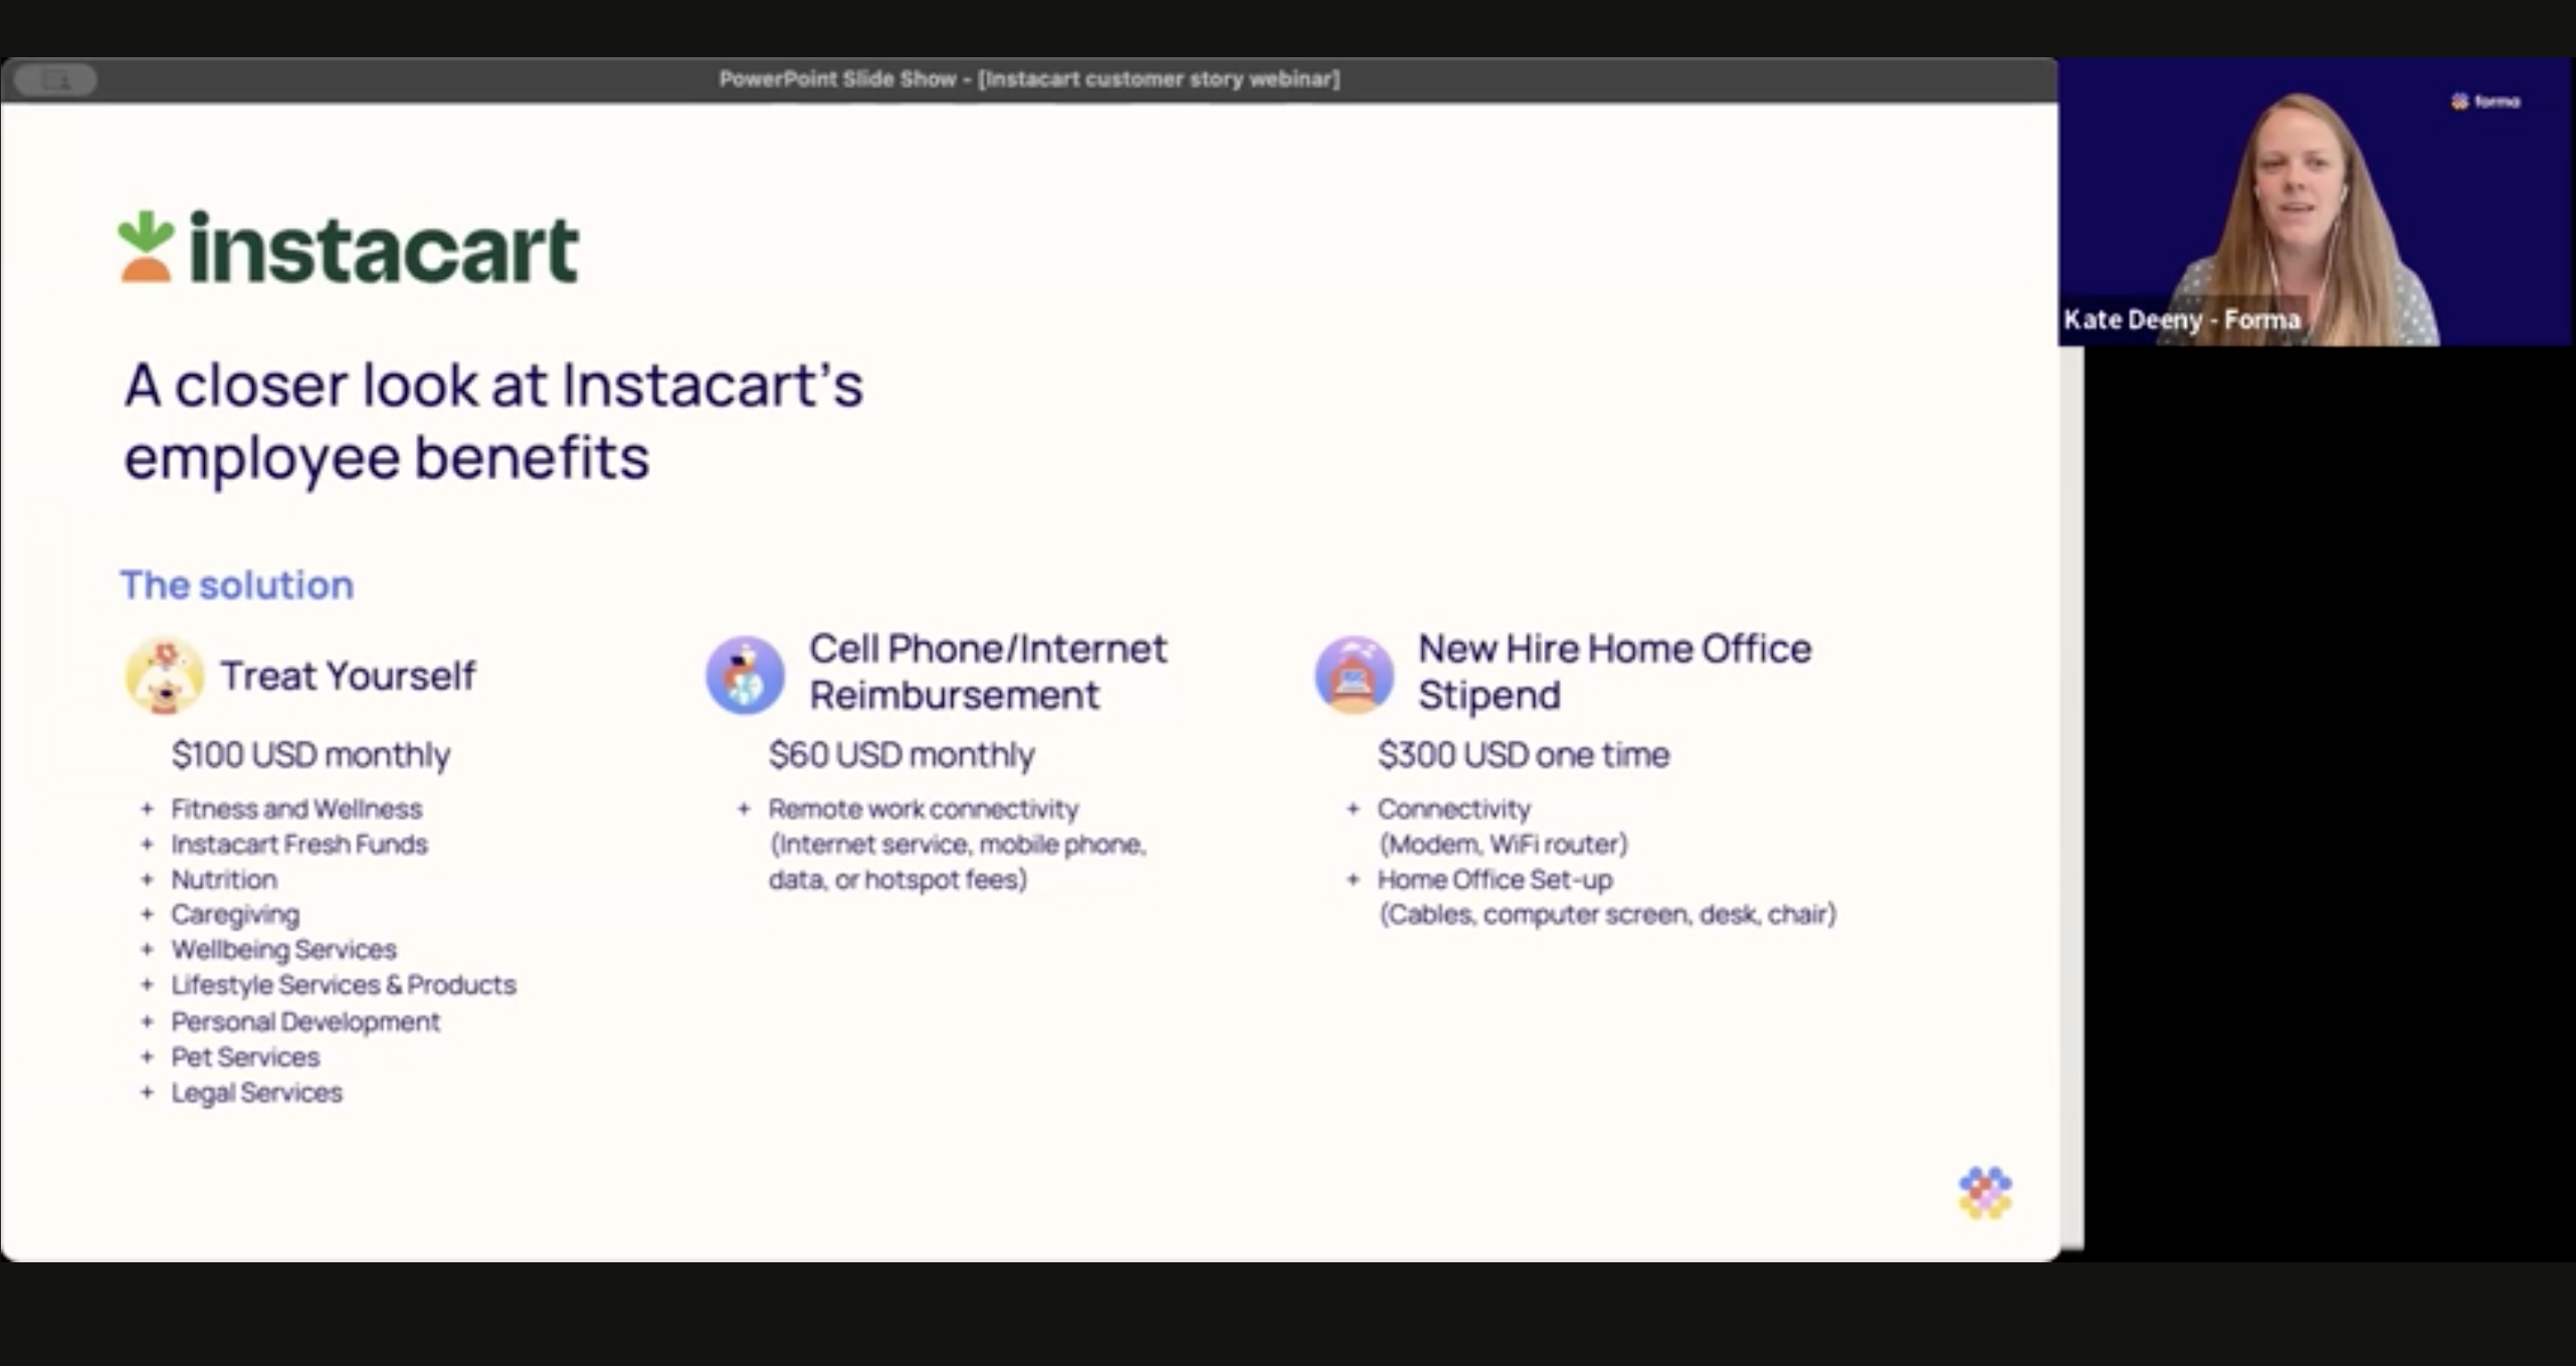Click the presenter view pill button in title bar
Screen dimensions: 2576x1366
(x=56, y=79)
